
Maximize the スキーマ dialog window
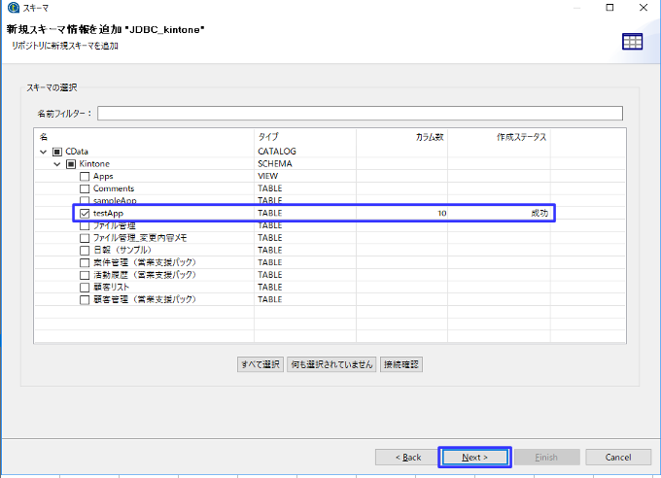609,7
